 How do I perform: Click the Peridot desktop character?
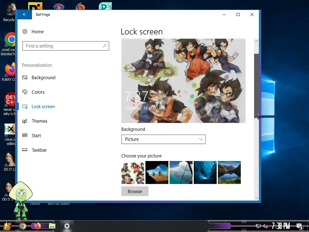pyautogui.click(x=21, y=201)
